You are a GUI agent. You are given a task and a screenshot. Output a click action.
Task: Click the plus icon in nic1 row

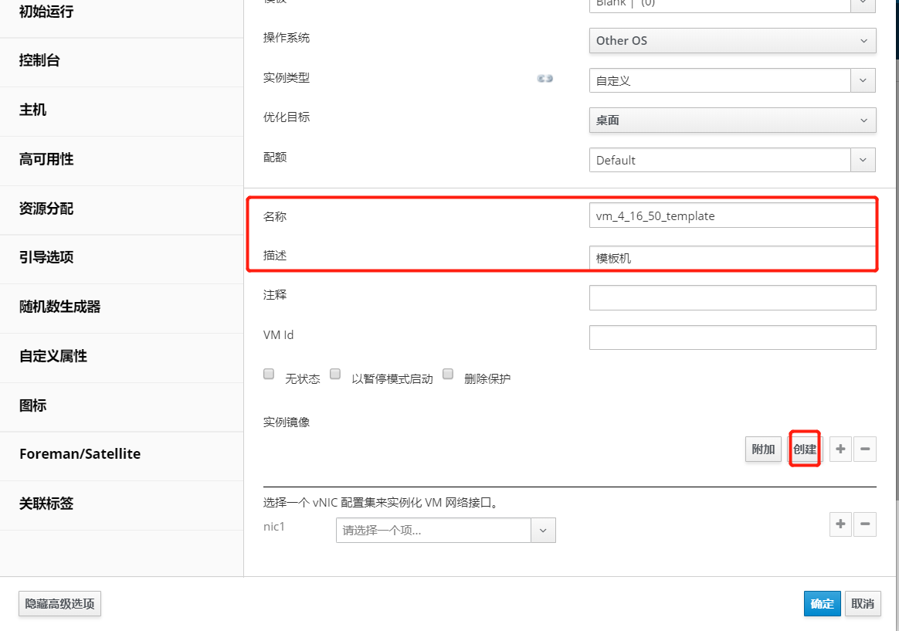pyautogui.click(x=840, y=524)
